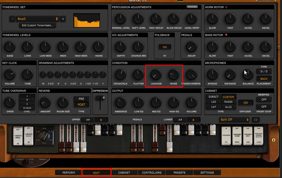Click the Chorus Mix knob
The height and width of the screenshot is (178, 282).
pos(139,46)
